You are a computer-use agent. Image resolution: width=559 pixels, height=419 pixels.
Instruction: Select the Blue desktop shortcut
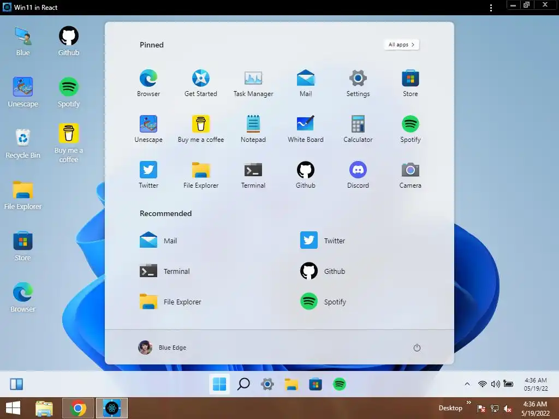pos(23,41)
